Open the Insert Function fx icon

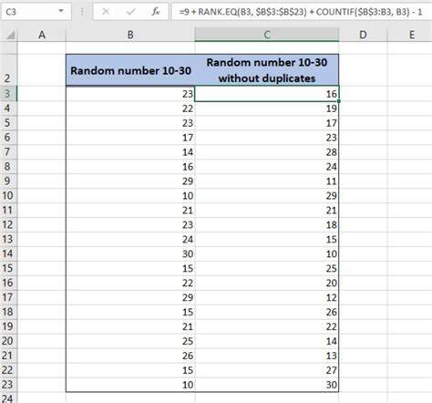(x=156, y=12)
